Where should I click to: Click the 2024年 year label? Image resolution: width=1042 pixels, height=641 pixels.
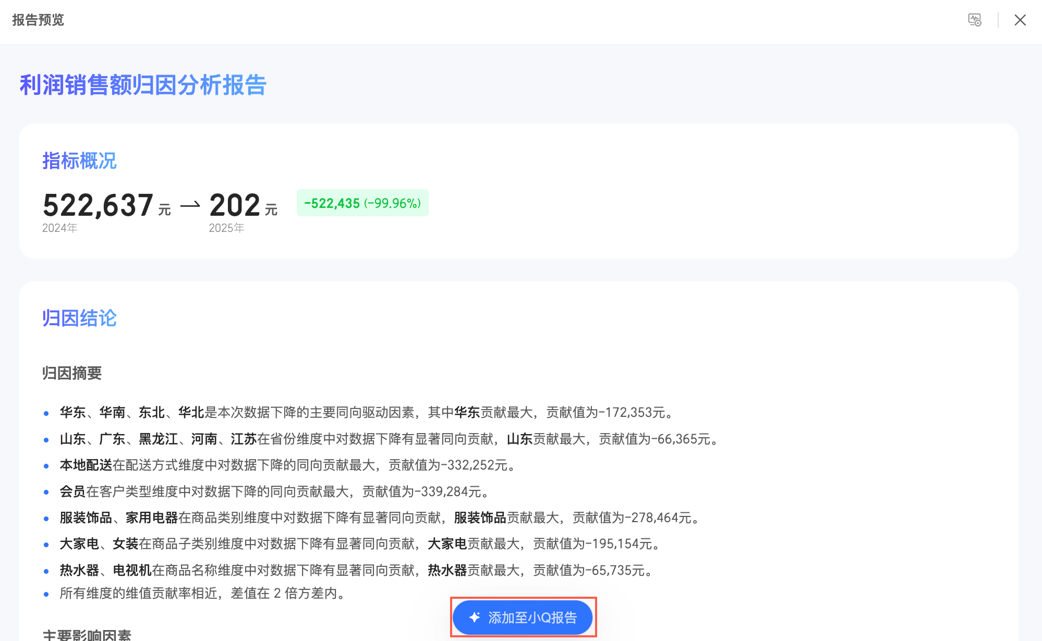point(59,228)
